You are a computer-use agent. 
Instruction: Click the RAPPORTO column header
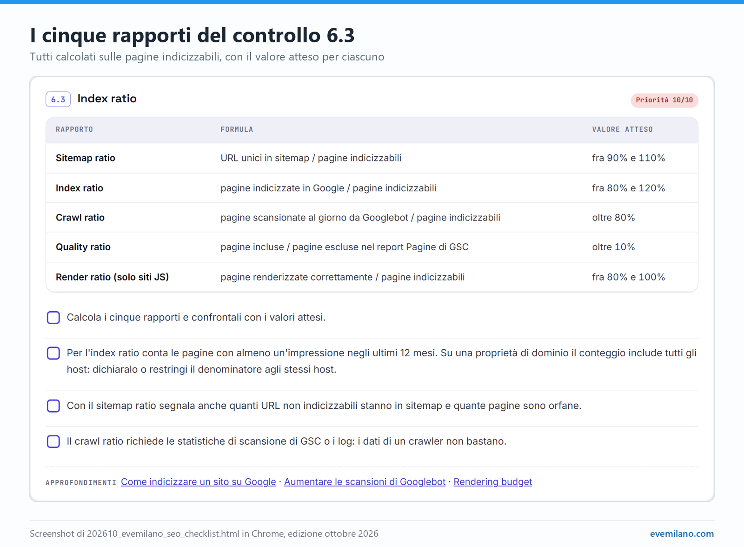coord(74,129)
